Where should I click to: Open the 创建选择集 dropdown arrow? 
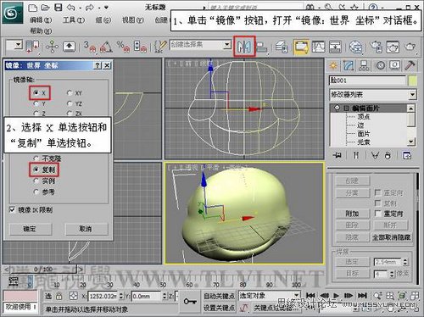coord(227,45)
